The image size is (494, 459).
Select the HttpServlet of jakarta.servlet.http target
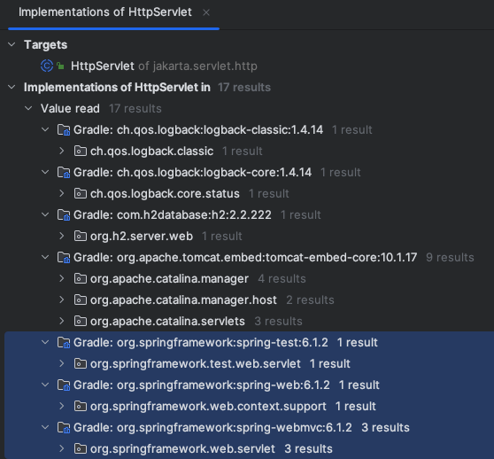click(164, 66)
